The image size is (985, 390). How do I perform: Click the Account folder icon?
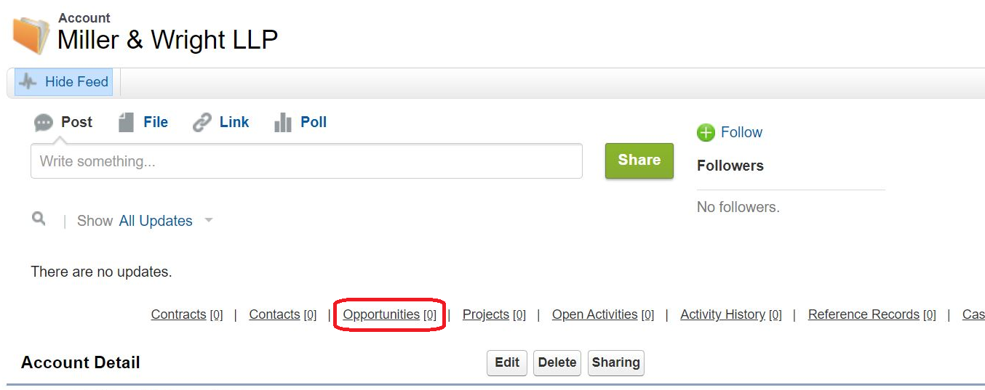(x=31, y=34)
